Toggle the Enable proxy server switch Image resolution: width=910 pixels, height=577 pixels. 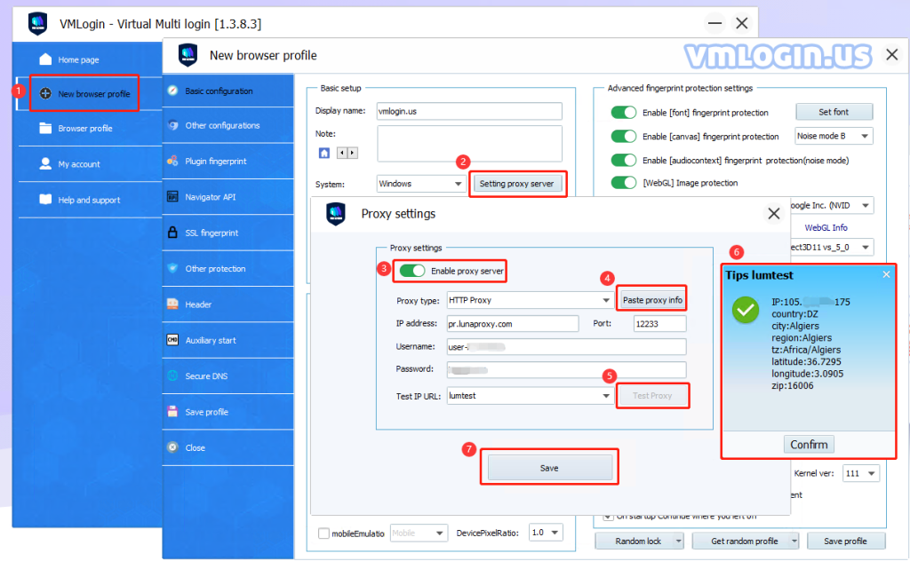tap(412, 271)
